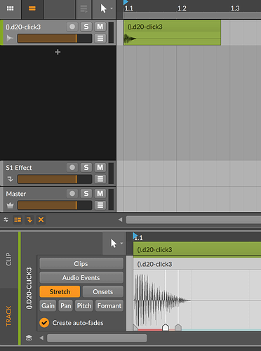Open automation lanes menu on ().d20-click3 track
261x351 pixels.
click(100, 39)
